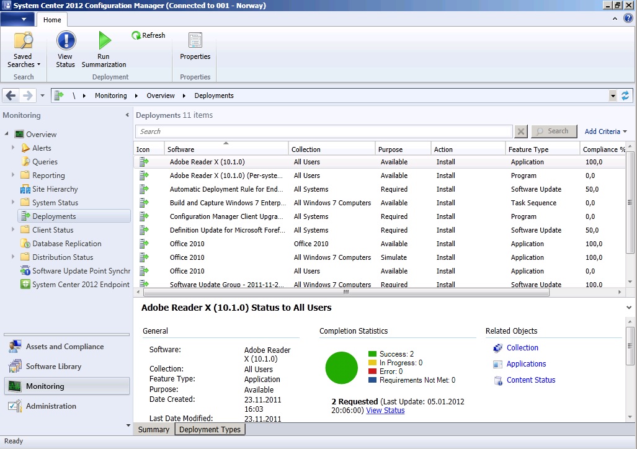Run Summarization for the deployment

coord(104,50)
